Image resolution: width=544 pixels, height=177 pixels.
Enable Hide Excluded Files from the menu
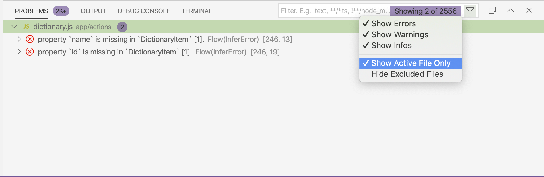pos(407,74)
